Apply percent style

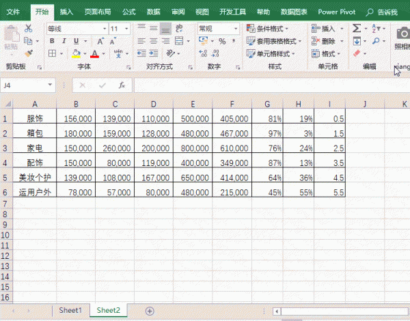tap(222, 41)
